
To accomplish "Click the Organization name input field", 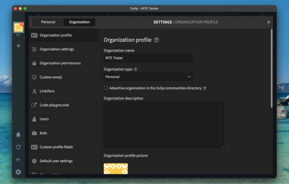I will pyautogui.click(x=148, y=58).
